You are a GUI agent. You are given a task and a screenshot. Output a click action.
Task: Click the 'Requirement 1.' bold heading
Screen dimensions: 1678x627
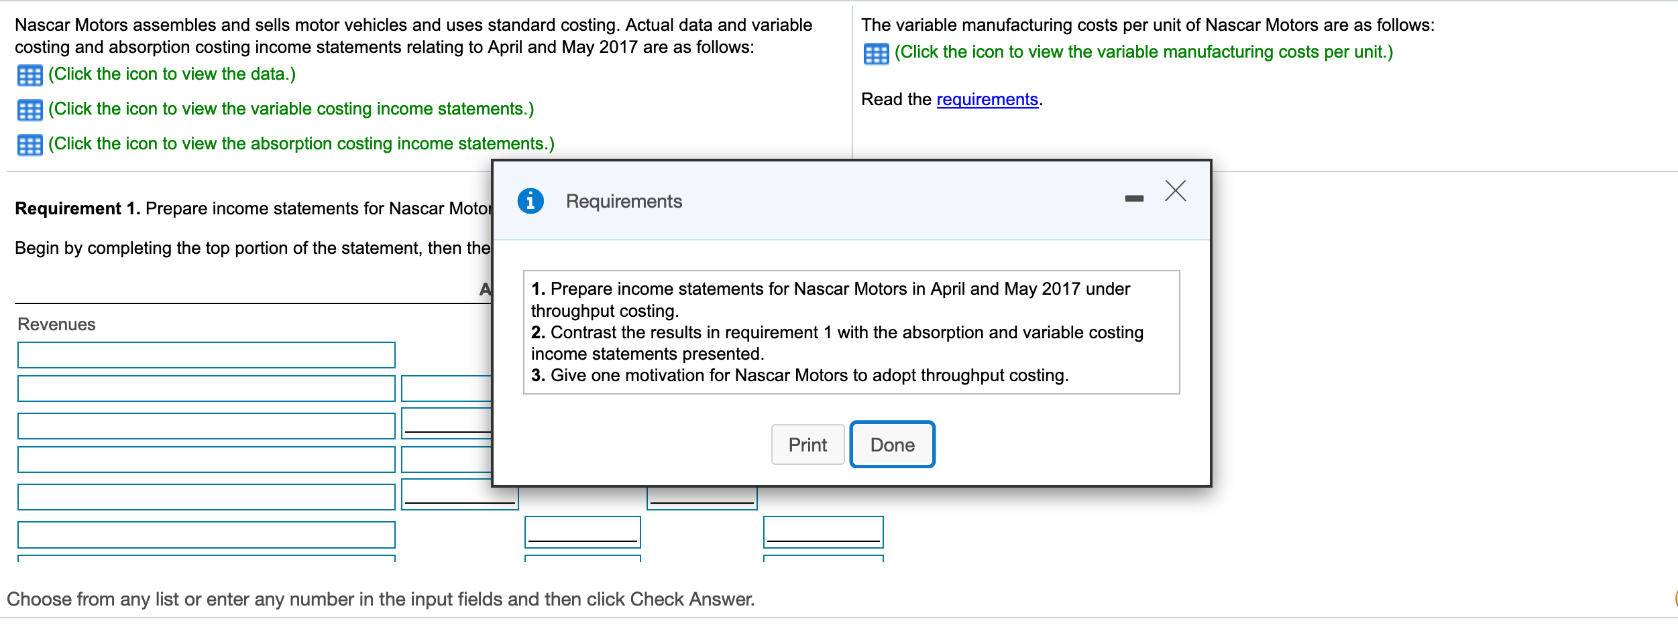pyautogui.click(x=78, y=208)
